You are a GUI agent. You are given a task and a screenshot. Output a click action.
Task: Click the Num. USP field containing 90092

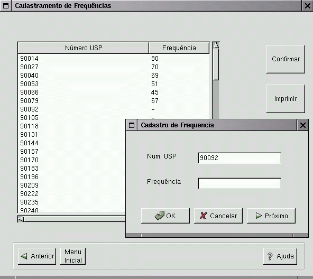tap(240, 158)
